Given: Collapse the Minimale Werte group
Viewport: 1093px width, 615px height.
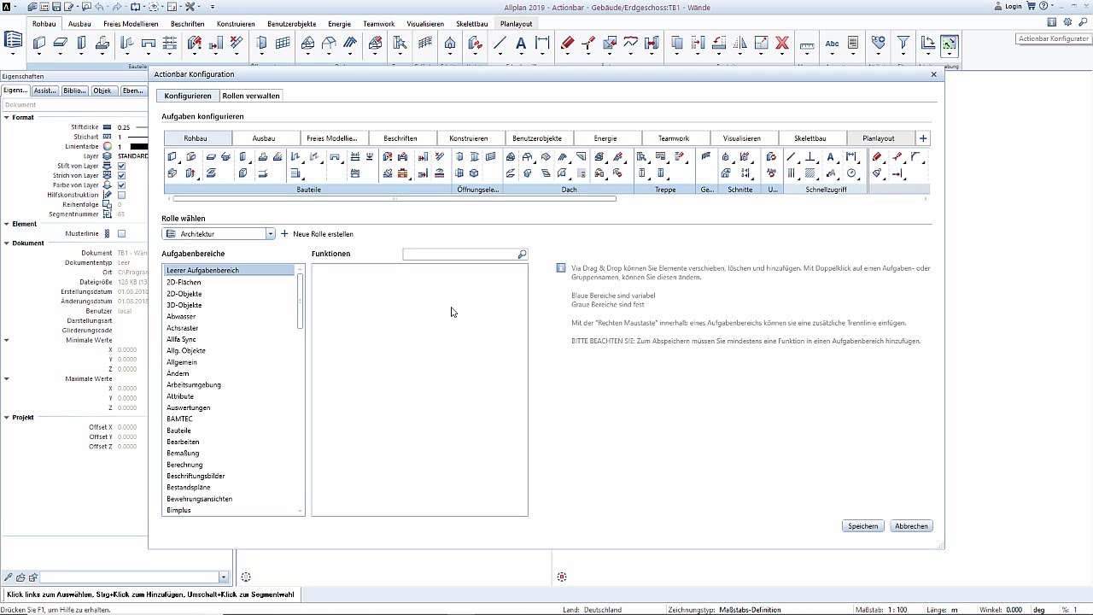Looking at the screenshot, I should [x=7, y=340].
